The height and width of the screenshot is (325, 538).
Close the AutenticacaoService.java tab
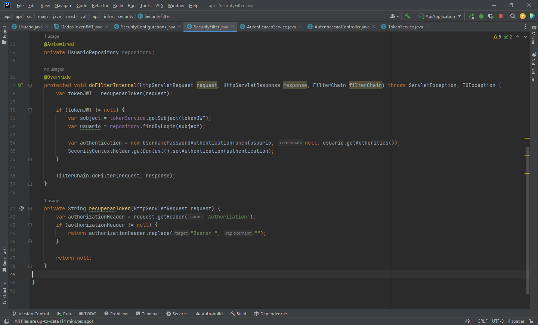[300, 27]
